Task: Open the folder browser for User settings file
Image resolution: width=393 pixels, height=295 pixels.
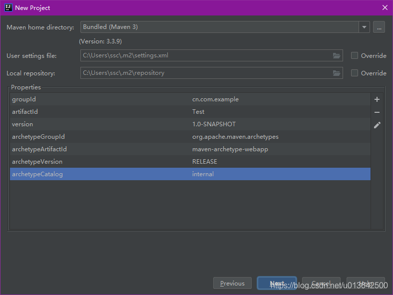Action: [x=337, y=55]
